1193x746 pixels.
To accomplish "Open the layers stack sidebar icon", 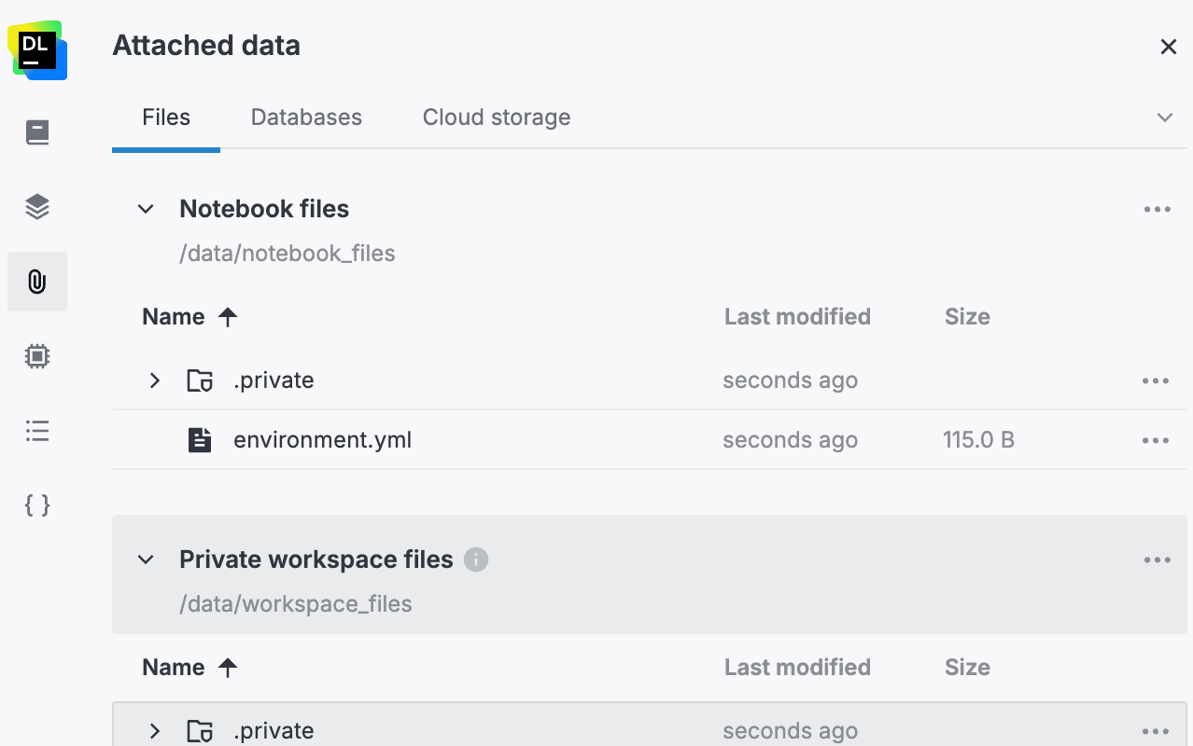I will click(37, 207).
